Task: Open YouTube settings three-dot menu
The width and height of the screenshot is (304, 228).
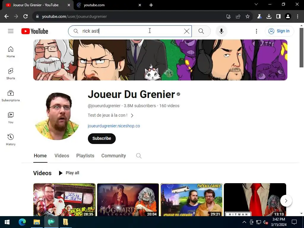Action: (256, 31)
